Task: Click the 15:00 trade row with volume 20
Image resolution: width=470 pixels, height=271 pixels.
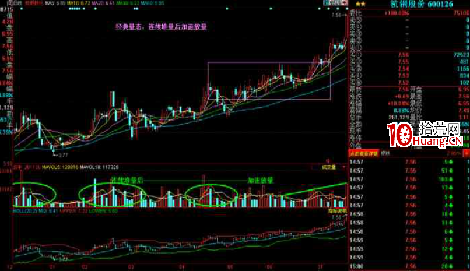Action: [409, 266]
